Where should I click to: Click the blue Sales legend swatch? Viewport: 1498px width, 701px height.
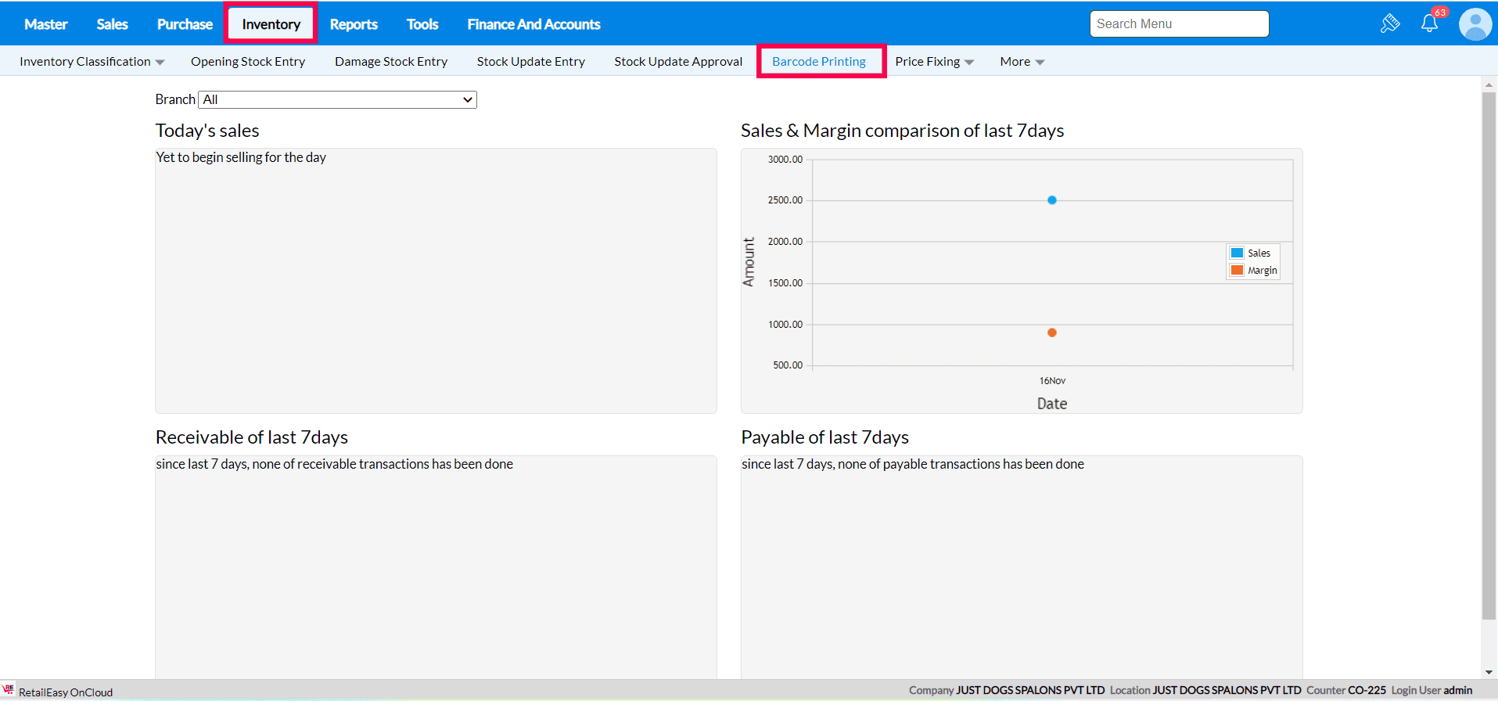(1237, 253)
